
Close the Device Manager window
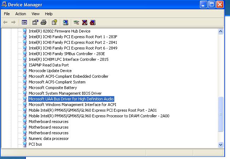[x=220, y=5]
